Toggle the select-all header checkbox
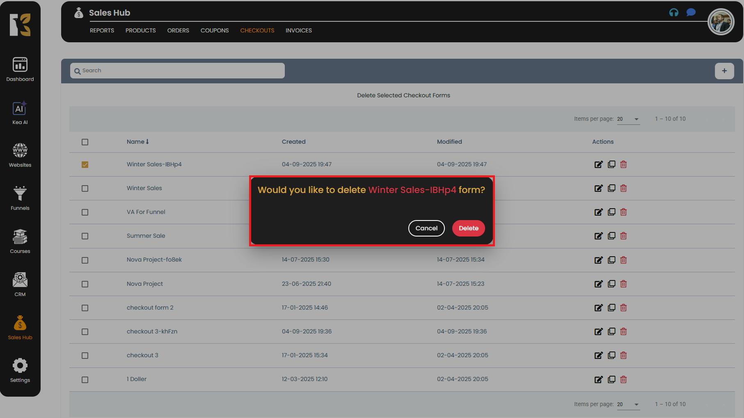Image resolution: width=744 pixels, height=418 pixels. coord(85,142)
